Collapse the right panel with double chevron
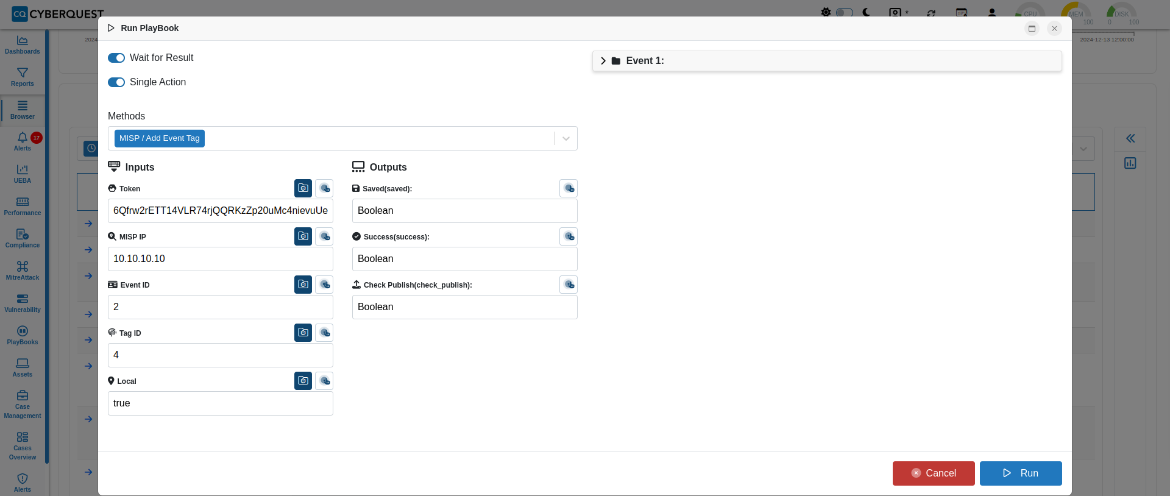The image size is (1170, 496). coord(1130,138)
